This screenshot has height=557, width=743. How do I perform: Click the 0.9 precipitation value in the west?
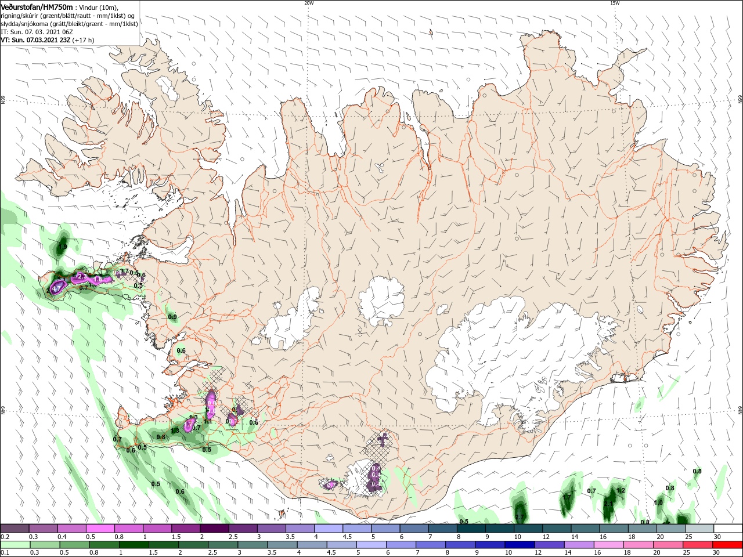click(x=172, y=317)
